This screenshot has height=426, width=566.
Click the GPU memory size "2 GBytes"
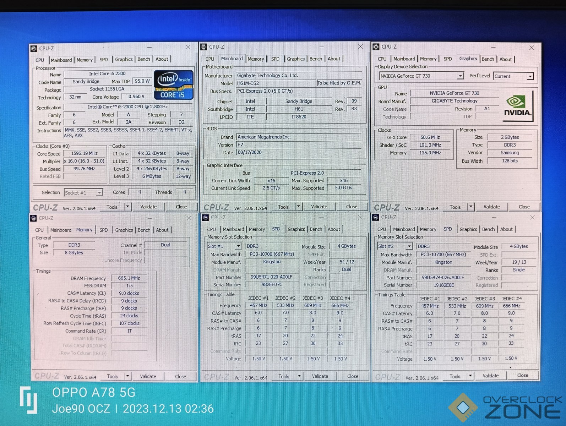(x=510, y=137)
